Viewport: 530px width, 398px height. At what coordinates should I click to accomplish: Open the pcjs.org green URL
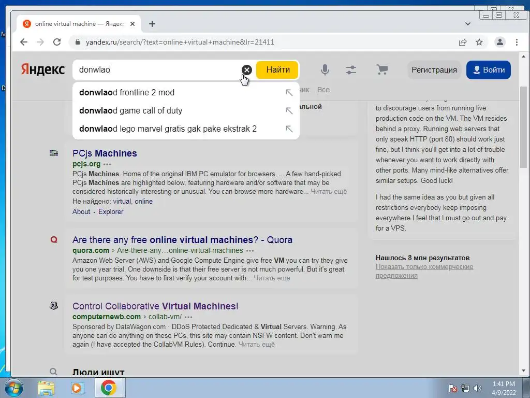coord(86,164)
